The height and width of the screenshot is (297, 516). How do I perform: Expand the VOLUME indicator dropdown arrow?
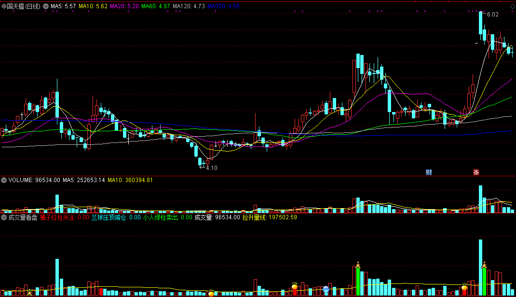(x=4, y=180)
